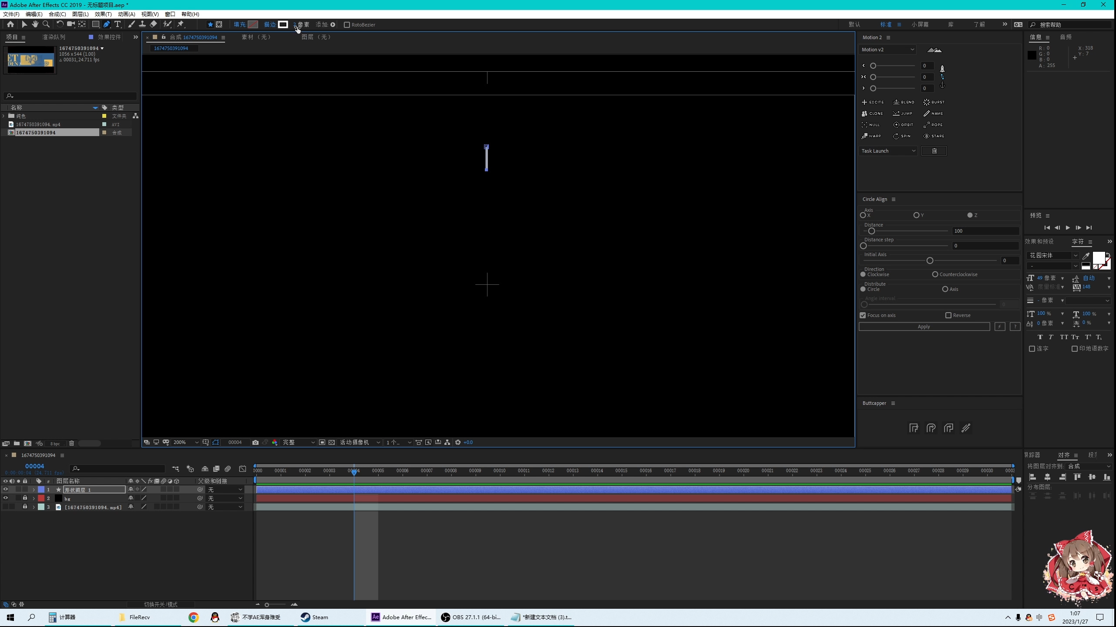The image size is (1116, 627).
Task: Open the Task Launch dropdown
Action: point(888,151)
